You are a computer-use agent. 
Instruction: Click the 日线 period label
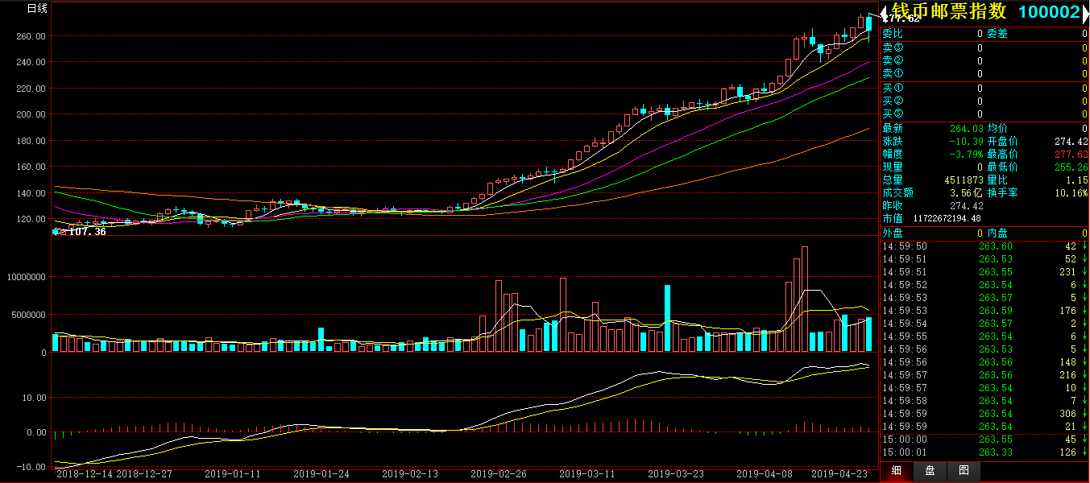[x=37, y=9]
